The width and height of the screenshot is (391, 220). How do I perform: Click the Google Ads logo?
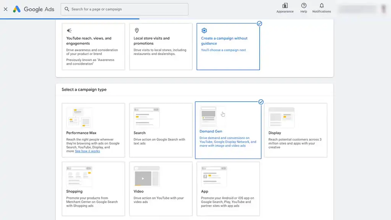[34, 9]
